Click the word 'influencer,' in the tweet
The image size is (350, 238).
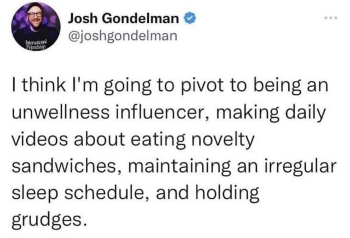[162, 112]
